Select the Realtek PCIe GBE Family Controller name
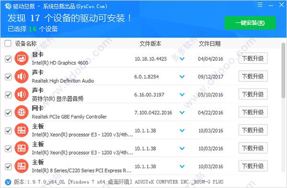This screenshot has width=287, height=188. 69,117
